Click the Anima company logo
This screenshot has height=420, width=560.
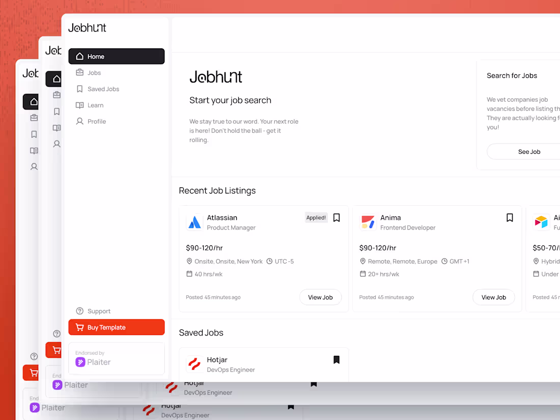368,222
